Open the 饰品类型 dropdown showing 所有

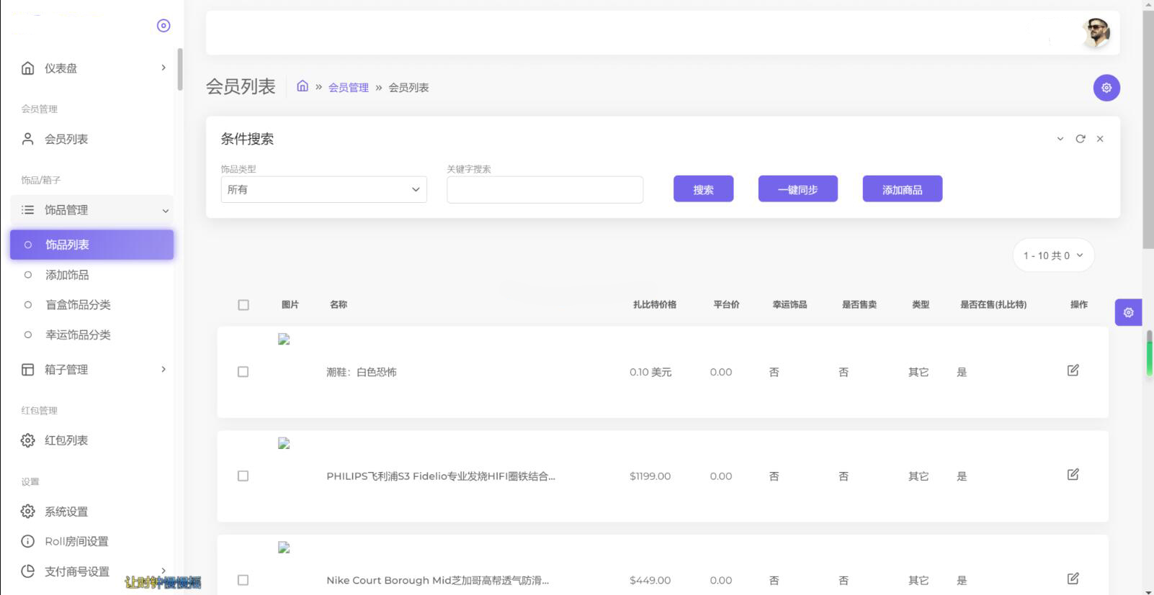(323, 190)
